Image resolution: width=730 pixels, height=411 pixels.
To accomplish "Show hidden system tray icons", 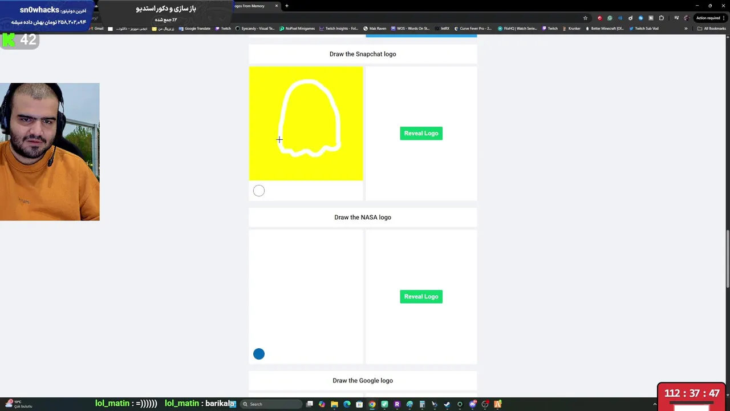I will click(x=655, y=404).
